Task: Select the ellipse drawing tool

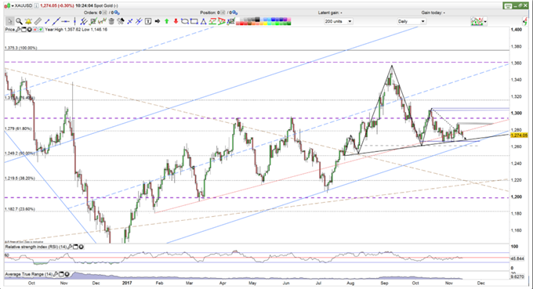Action: click(x=184, y=21)
